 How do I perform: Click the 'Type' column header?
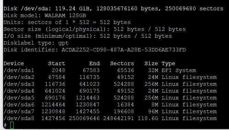tap(168, 64)
